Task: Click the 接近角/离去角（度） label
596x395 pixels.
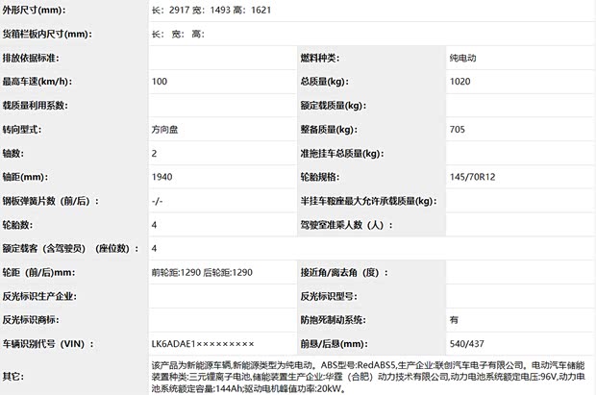Action: point(344,273)
